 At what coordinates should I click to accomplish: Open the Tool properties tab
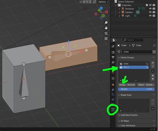coord(113,46)
